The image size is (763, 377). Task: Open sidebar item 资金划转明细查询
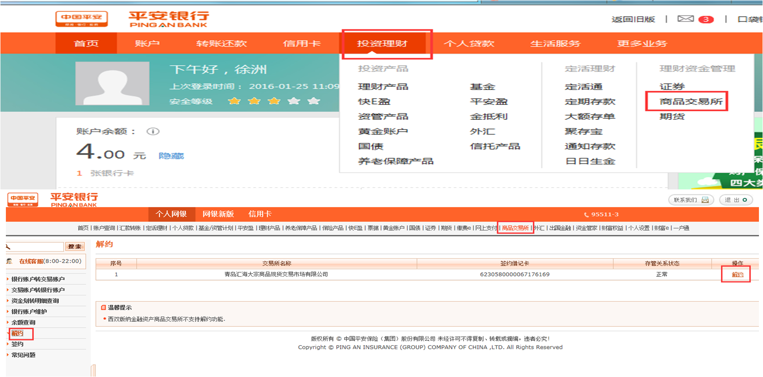click(35, 301)
